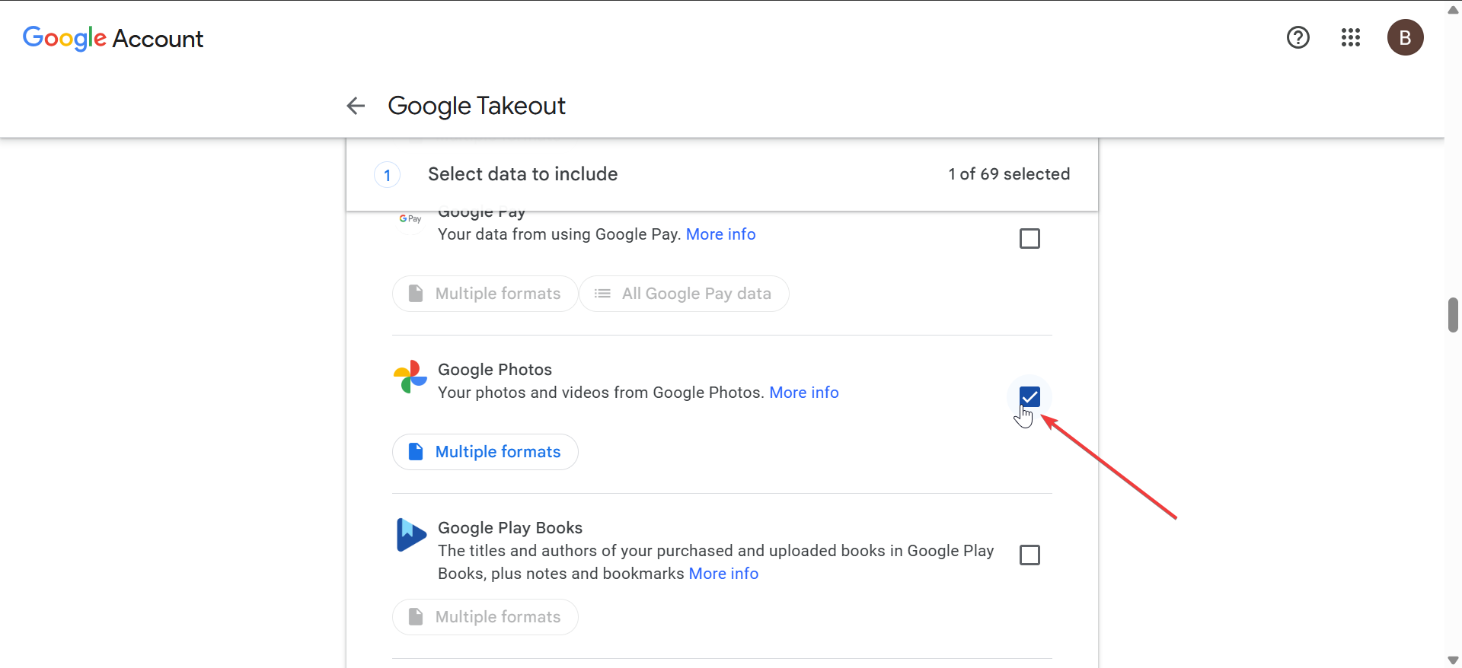Viewport: 1462px width, 668px height.
Task: Open Google Photos Multiple formats options
Action: coord(485,452)
